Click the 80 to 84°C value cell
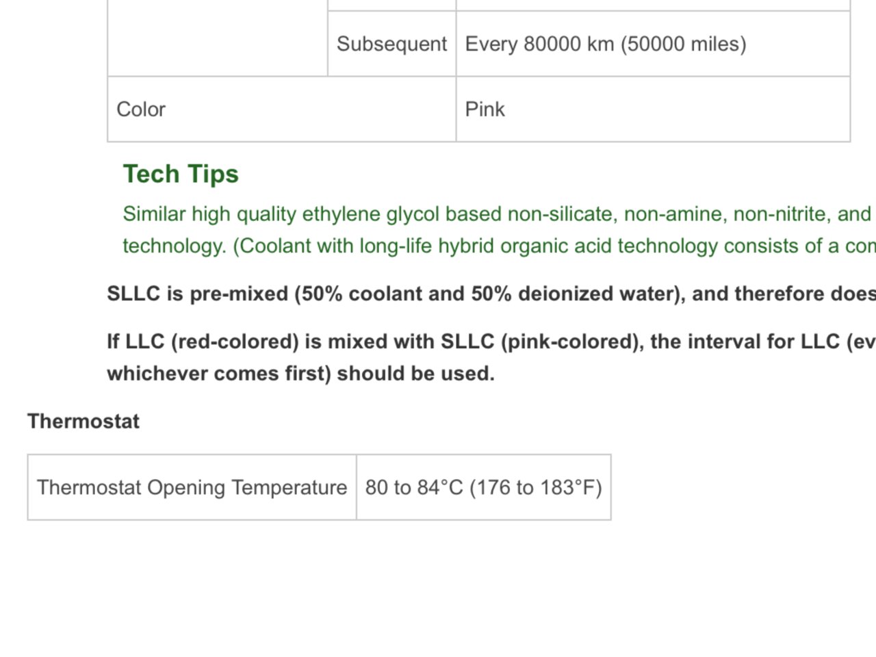Screen dimensions: 876x657 click(484, 487)
